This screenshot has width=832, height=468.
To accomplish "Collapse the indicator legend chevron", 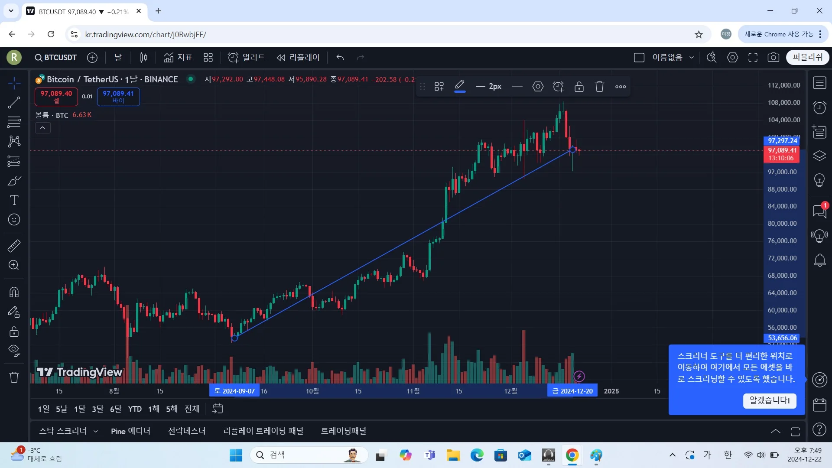I will click(x=42, y=128).
